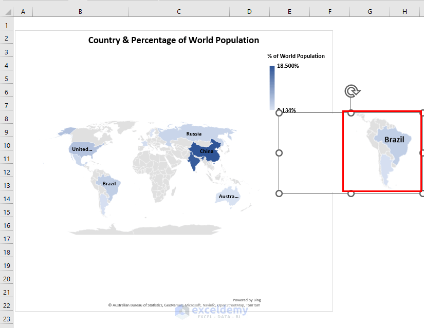424x328 pixels.
Task: Click the United... label on the map
Action: 82,149
